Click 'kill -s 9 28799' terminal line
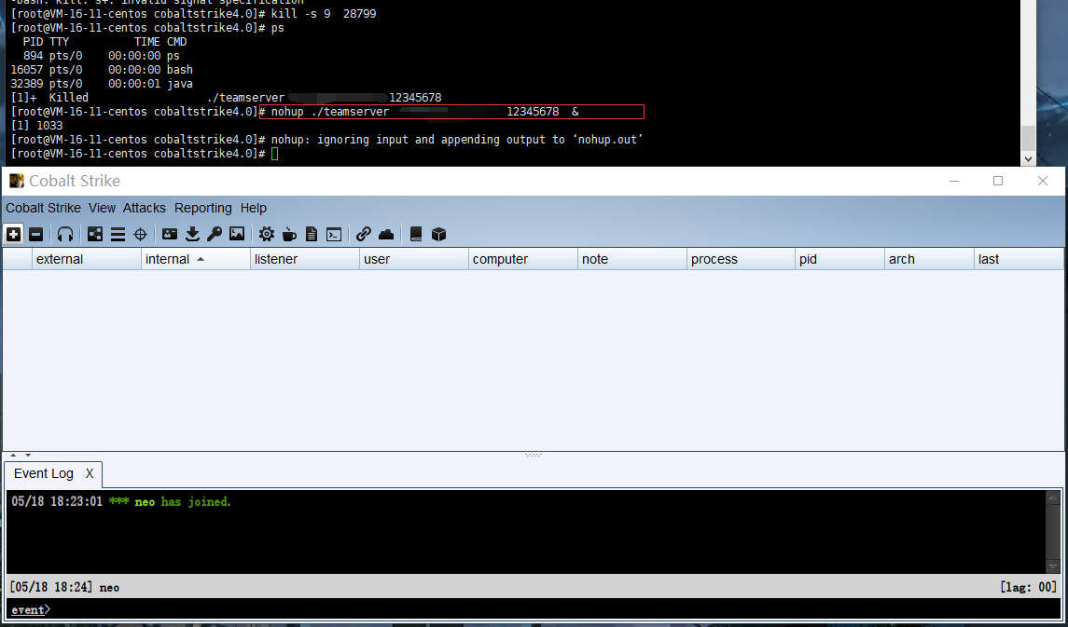1068x627 pixels. 324,14
